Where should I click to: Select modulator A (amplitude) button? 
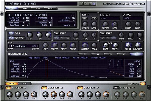pos(136,54)
